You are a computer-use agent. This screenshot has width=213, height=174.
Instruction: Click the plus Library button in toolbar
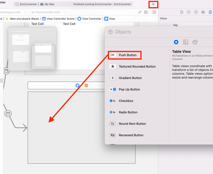click(153, 4)
